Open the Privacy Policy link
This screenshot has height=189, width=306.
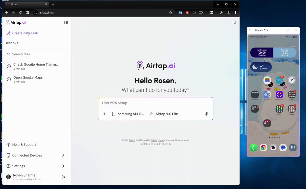click(x=158, y=140)
